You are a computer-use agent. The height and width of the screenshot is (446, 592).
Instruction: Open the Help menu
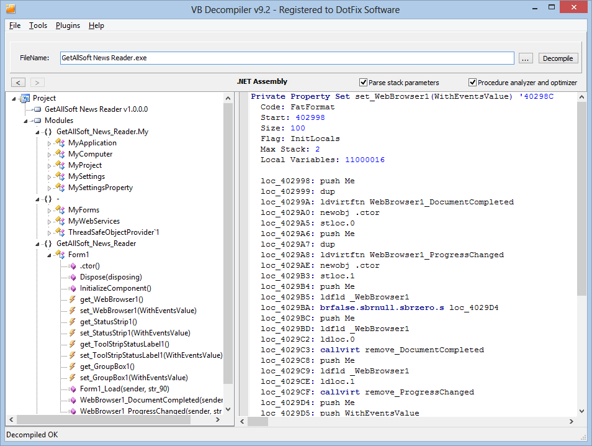point(96,25)
